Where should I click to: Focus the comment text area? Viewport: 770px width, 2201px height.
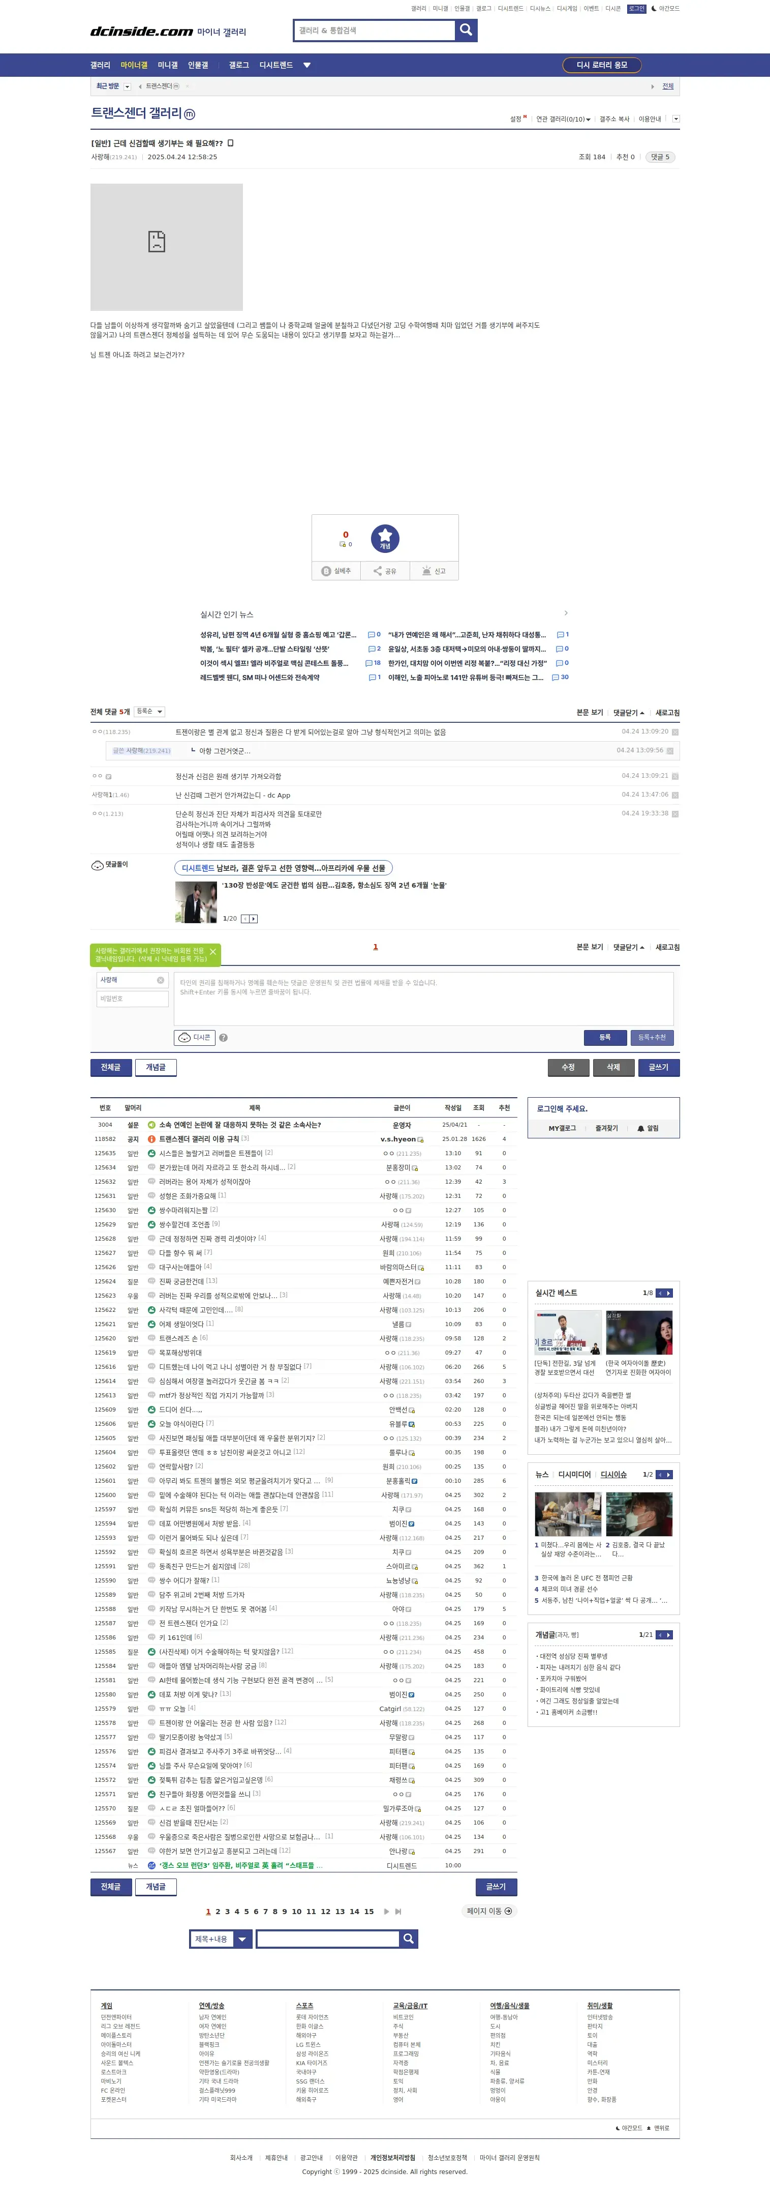pyautogui.click(x=423, y=999)
